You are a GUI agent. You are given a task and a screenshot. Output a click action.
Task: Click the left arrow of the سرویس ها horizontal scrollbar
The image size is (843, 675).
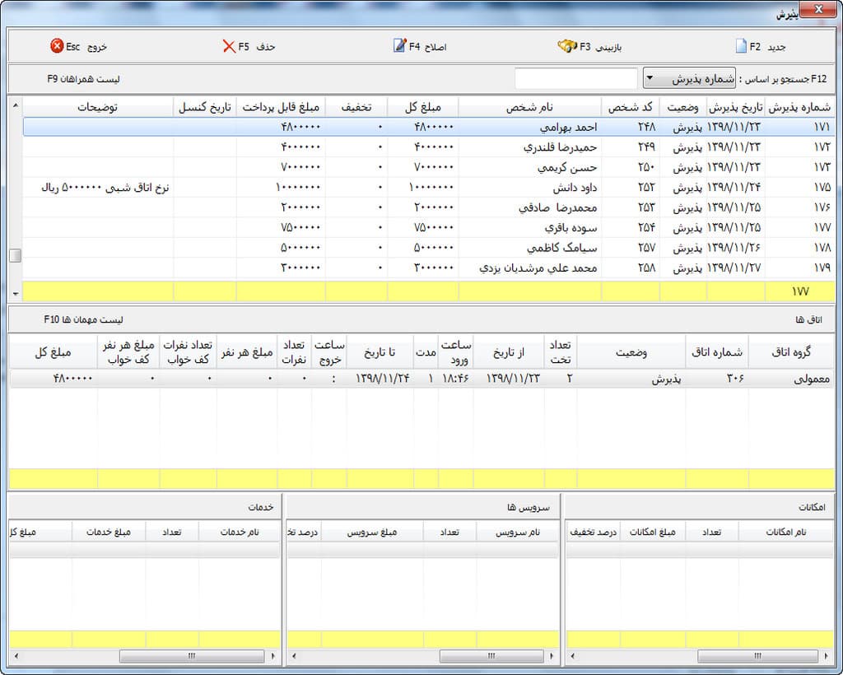294,655
